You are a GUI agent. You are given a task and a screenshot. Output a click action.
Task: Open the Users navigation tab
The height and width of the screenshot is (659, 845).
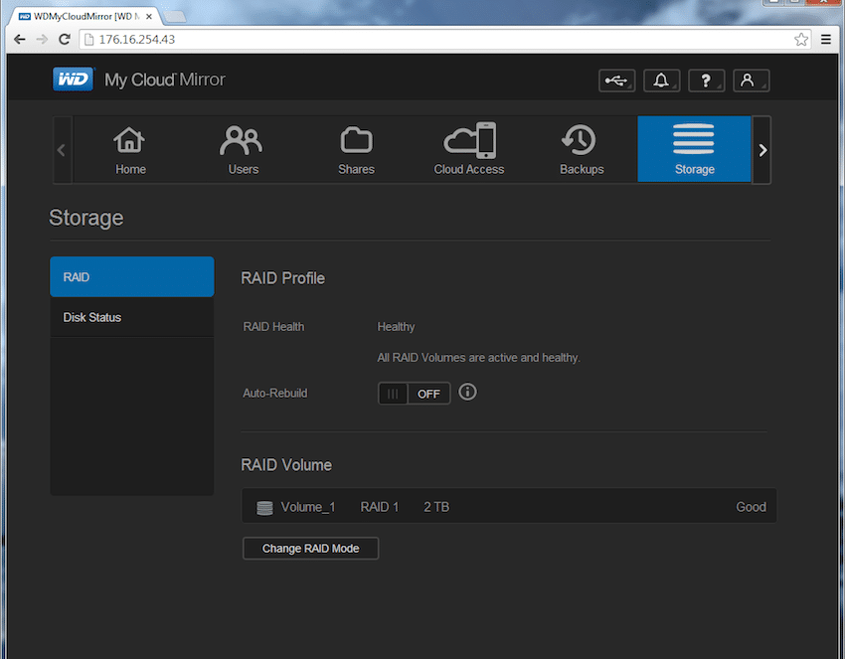tap(243, 150)
